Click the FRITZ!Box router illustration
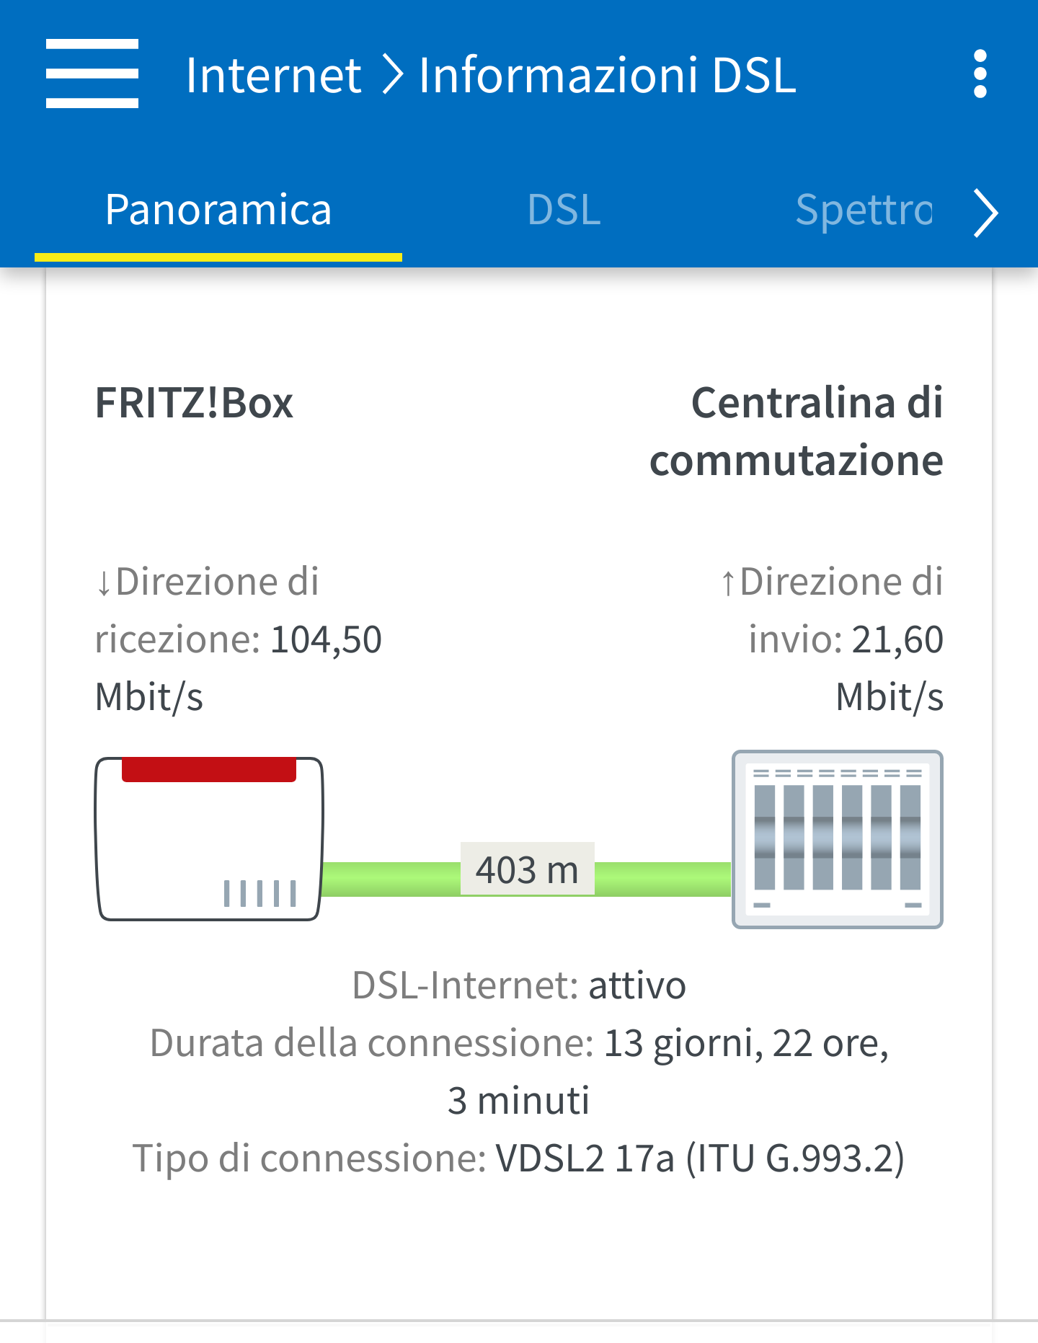1038x1343 pixels. tap(209, 838)
